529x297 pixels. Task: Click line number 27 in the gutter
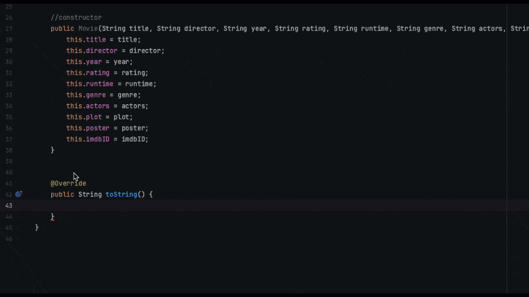(x=9, y=29)
